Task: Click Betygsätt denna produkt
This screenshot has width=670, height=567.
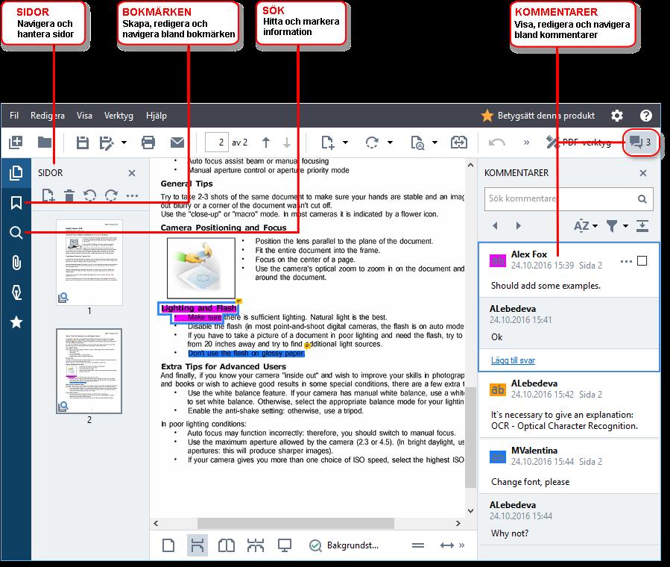Action: click(x=538, y=116)
